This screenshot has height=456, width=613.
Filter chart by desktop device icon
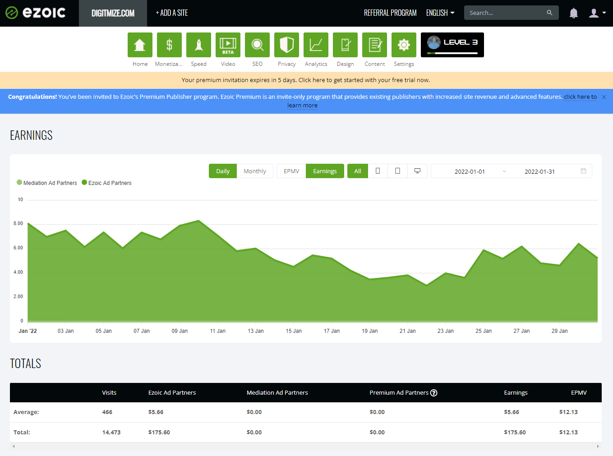(417, 171)
